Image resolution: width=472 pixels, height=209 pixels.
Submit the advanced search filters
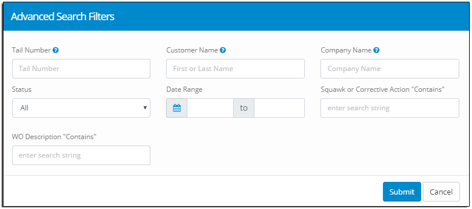[402, 192]
